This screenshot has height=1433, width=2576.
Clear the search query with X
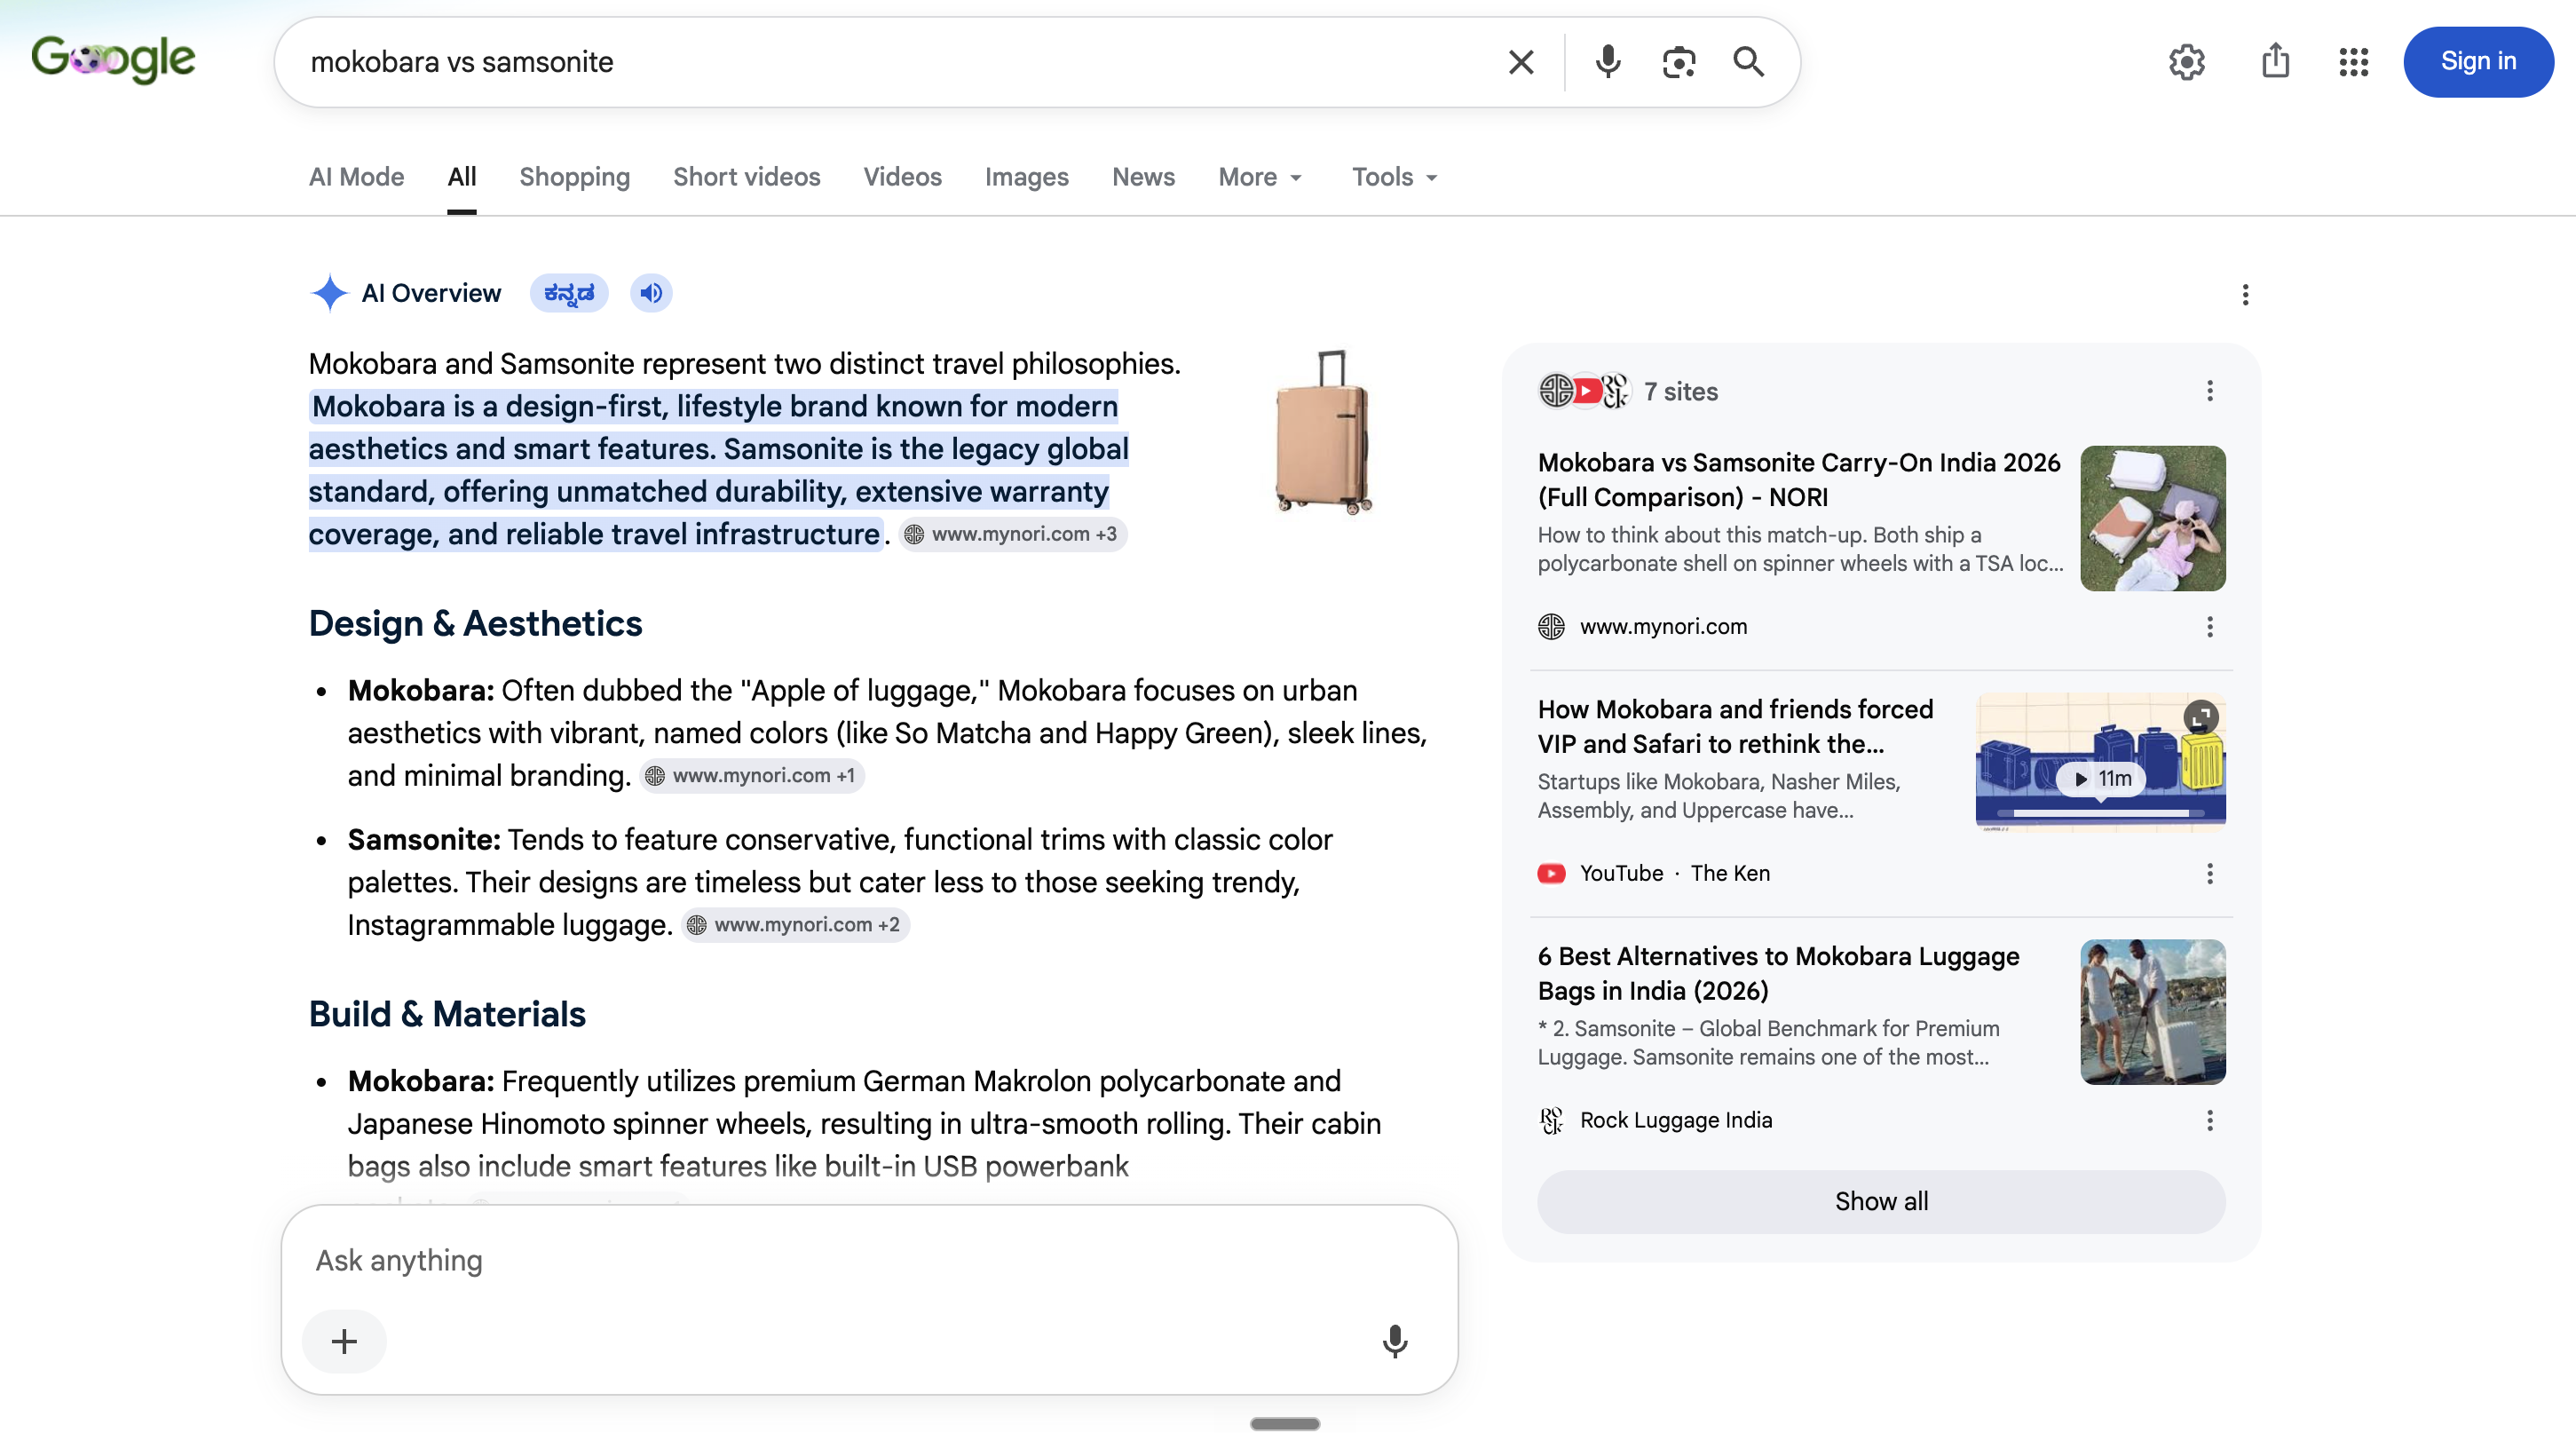tap(1520, 62)
